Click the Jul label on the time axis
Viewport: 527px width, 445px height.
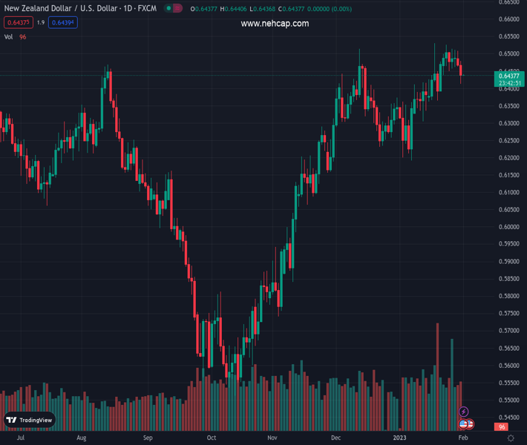pos(20,438)
